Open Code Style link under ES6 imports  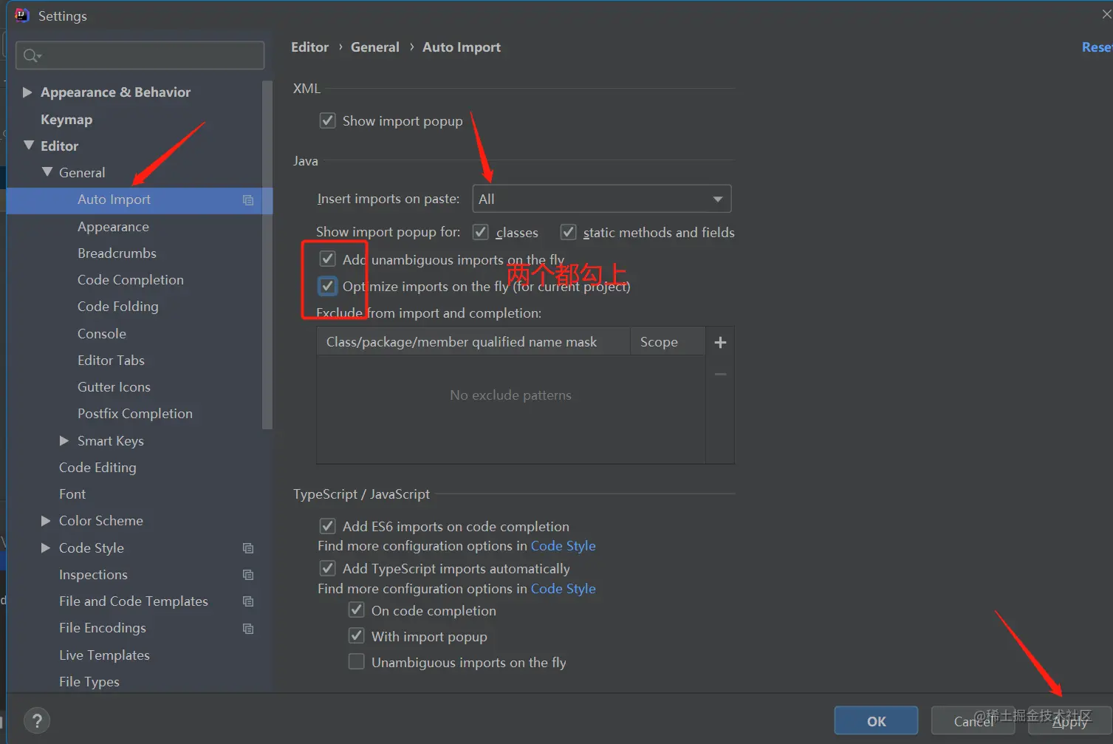(x=563, y=546)
